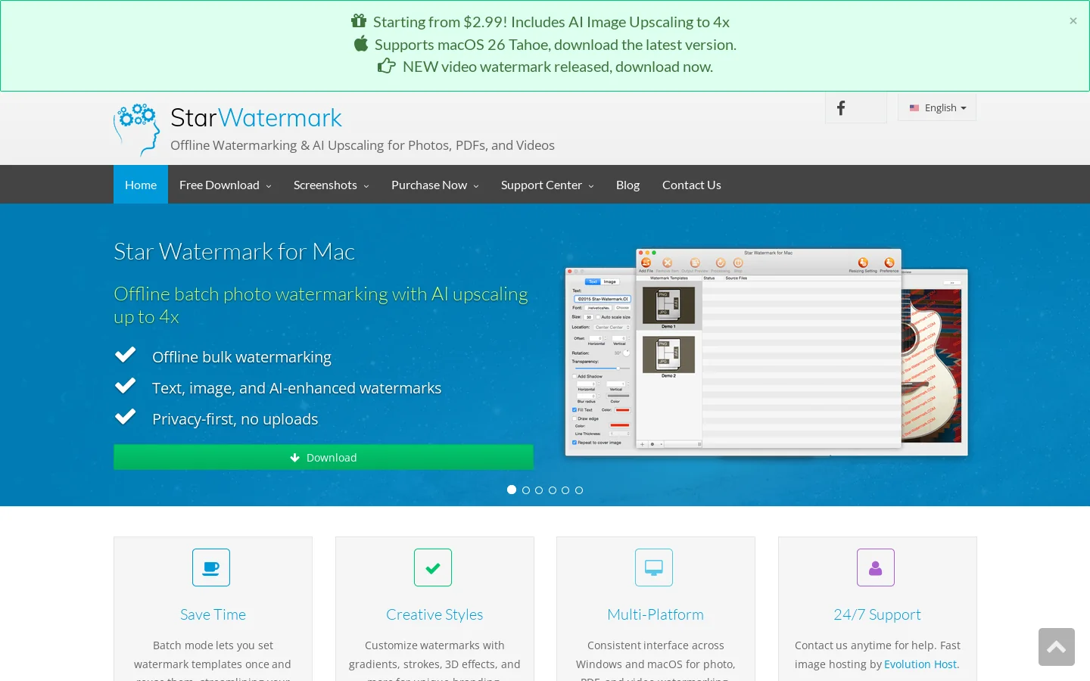Viewport: 1090px width, 681px height.
Task: Click the guitar photo in hero image
Action: [x=933, y=365]
